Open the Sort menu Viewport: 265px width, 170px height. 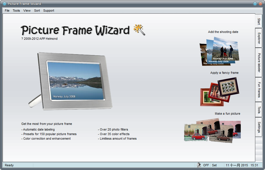[x=37, y=11]
